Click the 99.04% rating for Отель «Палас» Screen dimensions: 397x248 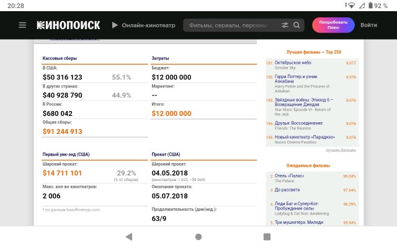tap(350, 176)
